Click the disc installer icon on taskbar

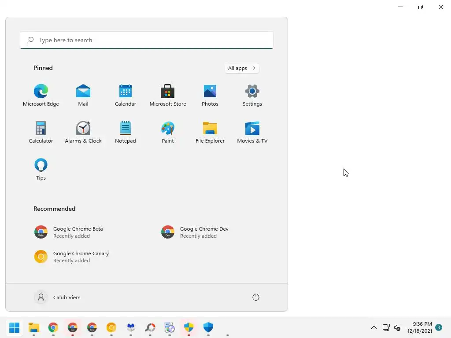tap(170, 327)
